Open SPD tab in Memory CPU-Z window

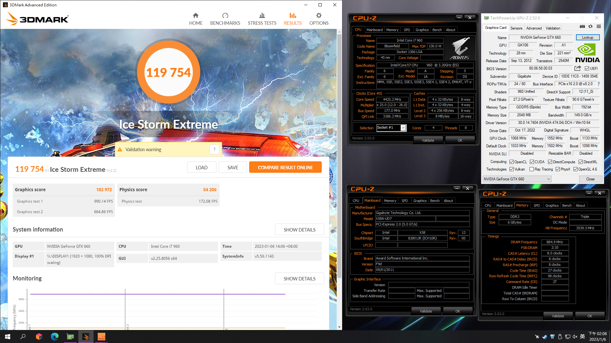coord(537,205)
